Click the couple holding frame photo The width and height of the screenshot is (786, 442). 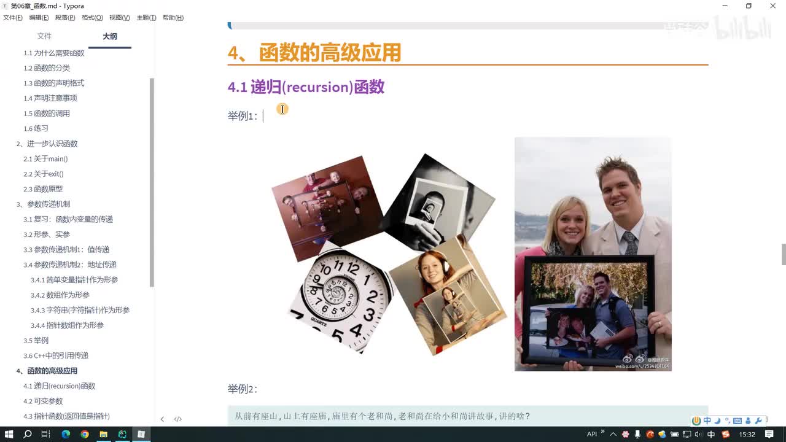pyautogui.click(x=593, y=254)
